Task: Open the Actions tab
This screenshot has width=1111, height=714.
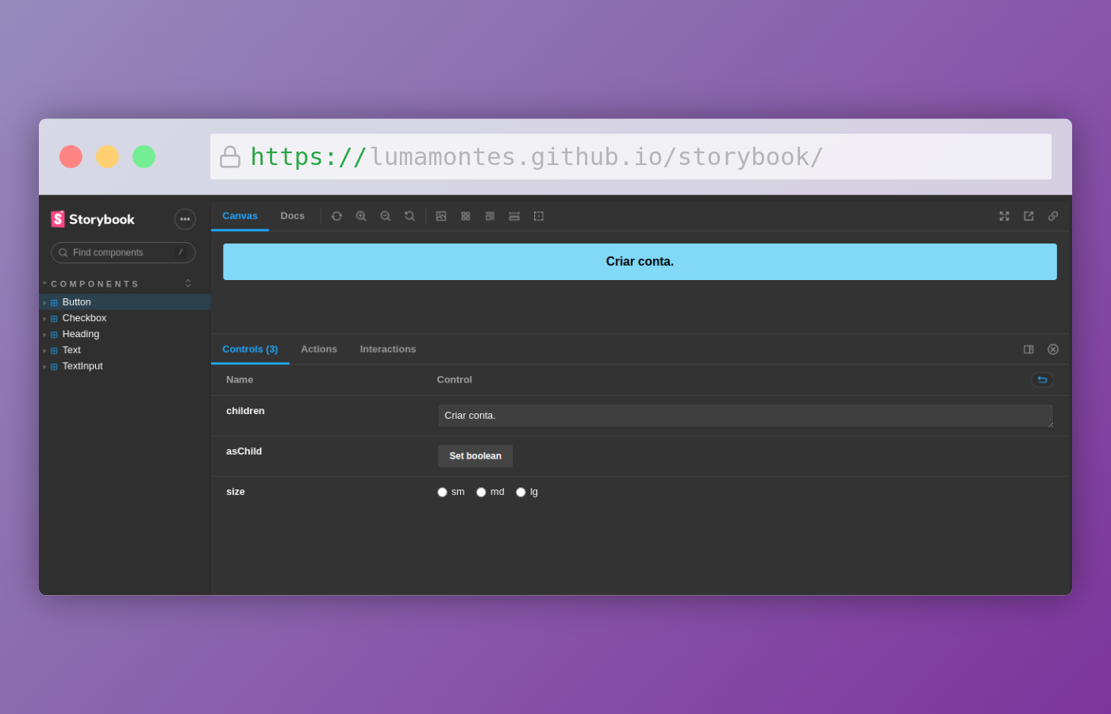Action: point(319,349)
